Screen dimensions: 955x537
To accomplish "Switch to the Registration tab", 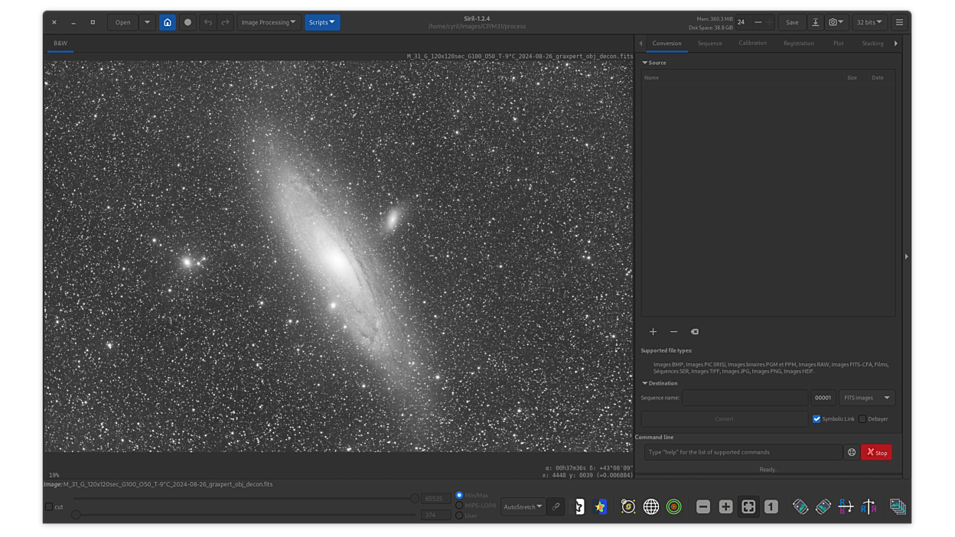I will 798,44.
